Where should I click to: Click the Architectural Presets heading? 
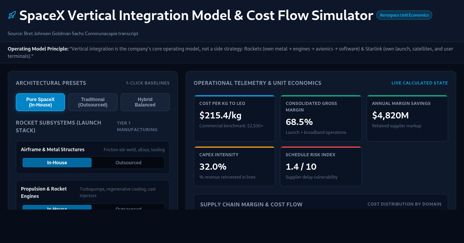coord(51,83)
